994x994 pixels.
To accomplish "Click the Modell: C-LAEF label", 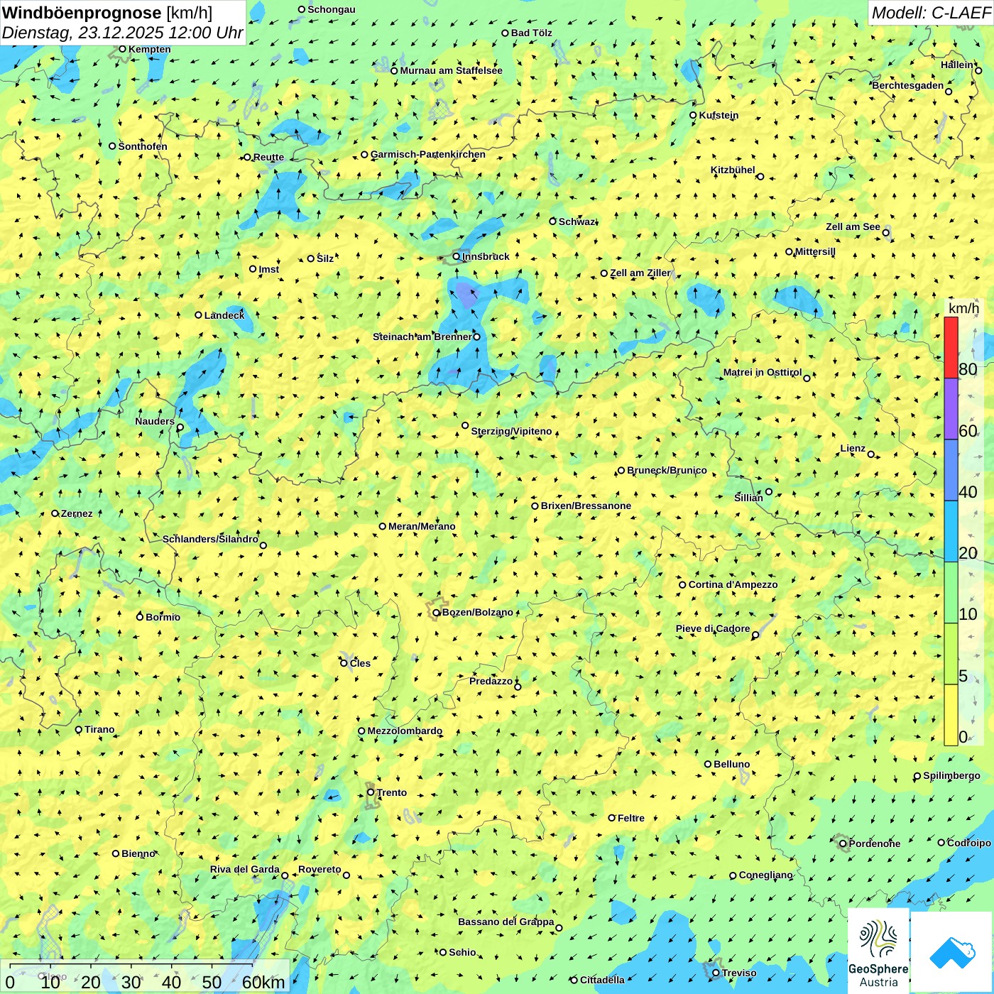I will pos(931,12).
